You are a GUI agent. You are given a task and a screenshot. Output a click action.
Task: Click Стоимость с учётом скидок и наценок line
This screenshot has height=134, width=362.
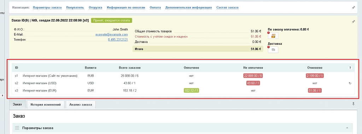click(x=198, y=37)
